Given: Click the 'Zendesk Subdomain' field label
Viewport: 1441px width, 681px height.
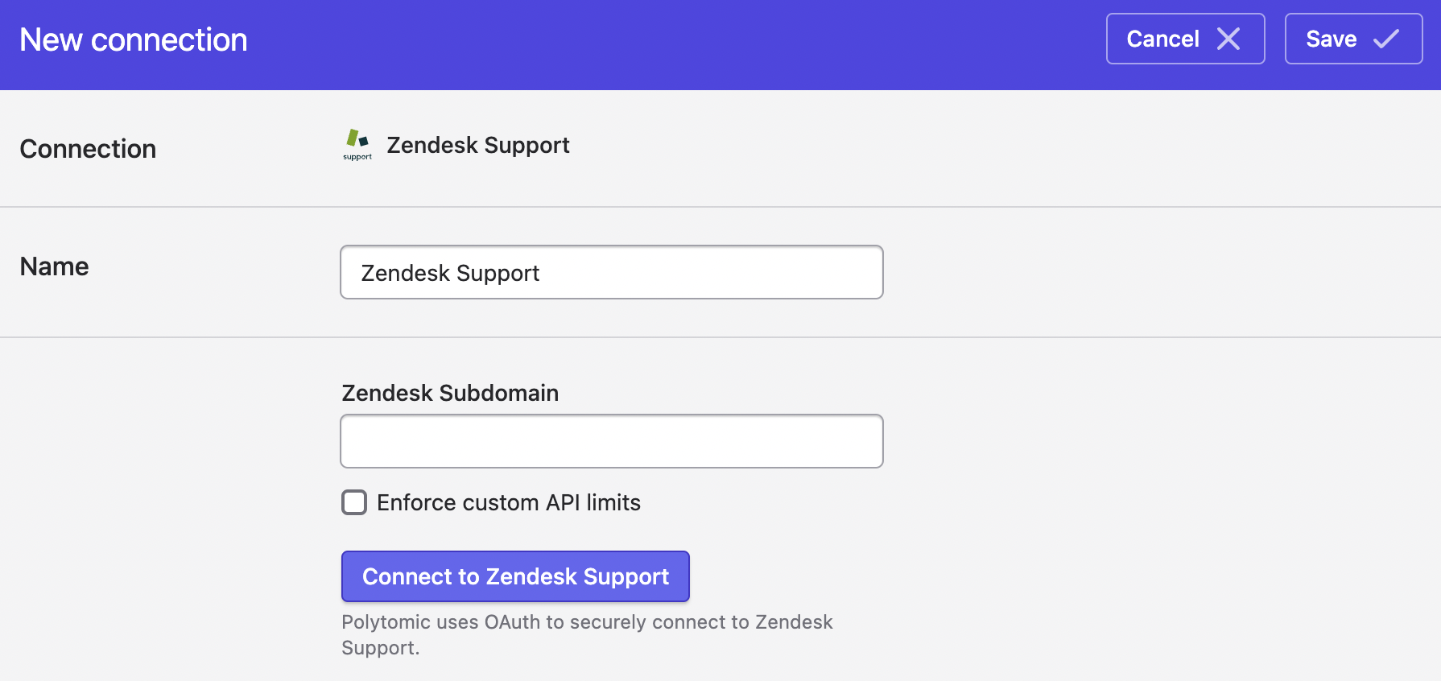Looking at the screenshot, I should coord(450,393).
